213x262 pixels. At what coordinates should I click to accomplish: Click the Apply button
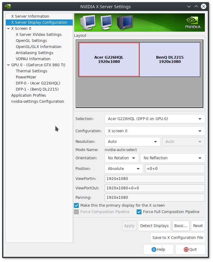click(x=129, y=226)
